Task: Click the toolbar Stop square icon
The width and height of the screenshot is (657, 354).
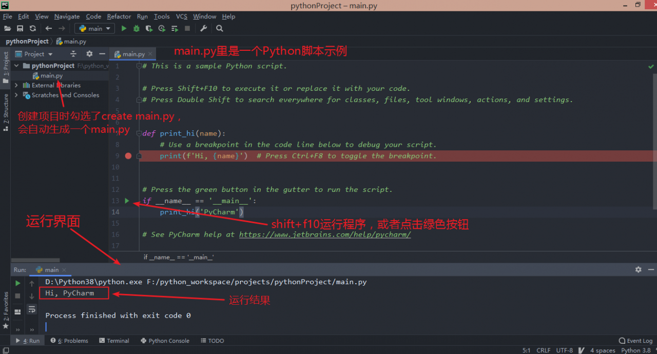Action: (x=187, y=29)
